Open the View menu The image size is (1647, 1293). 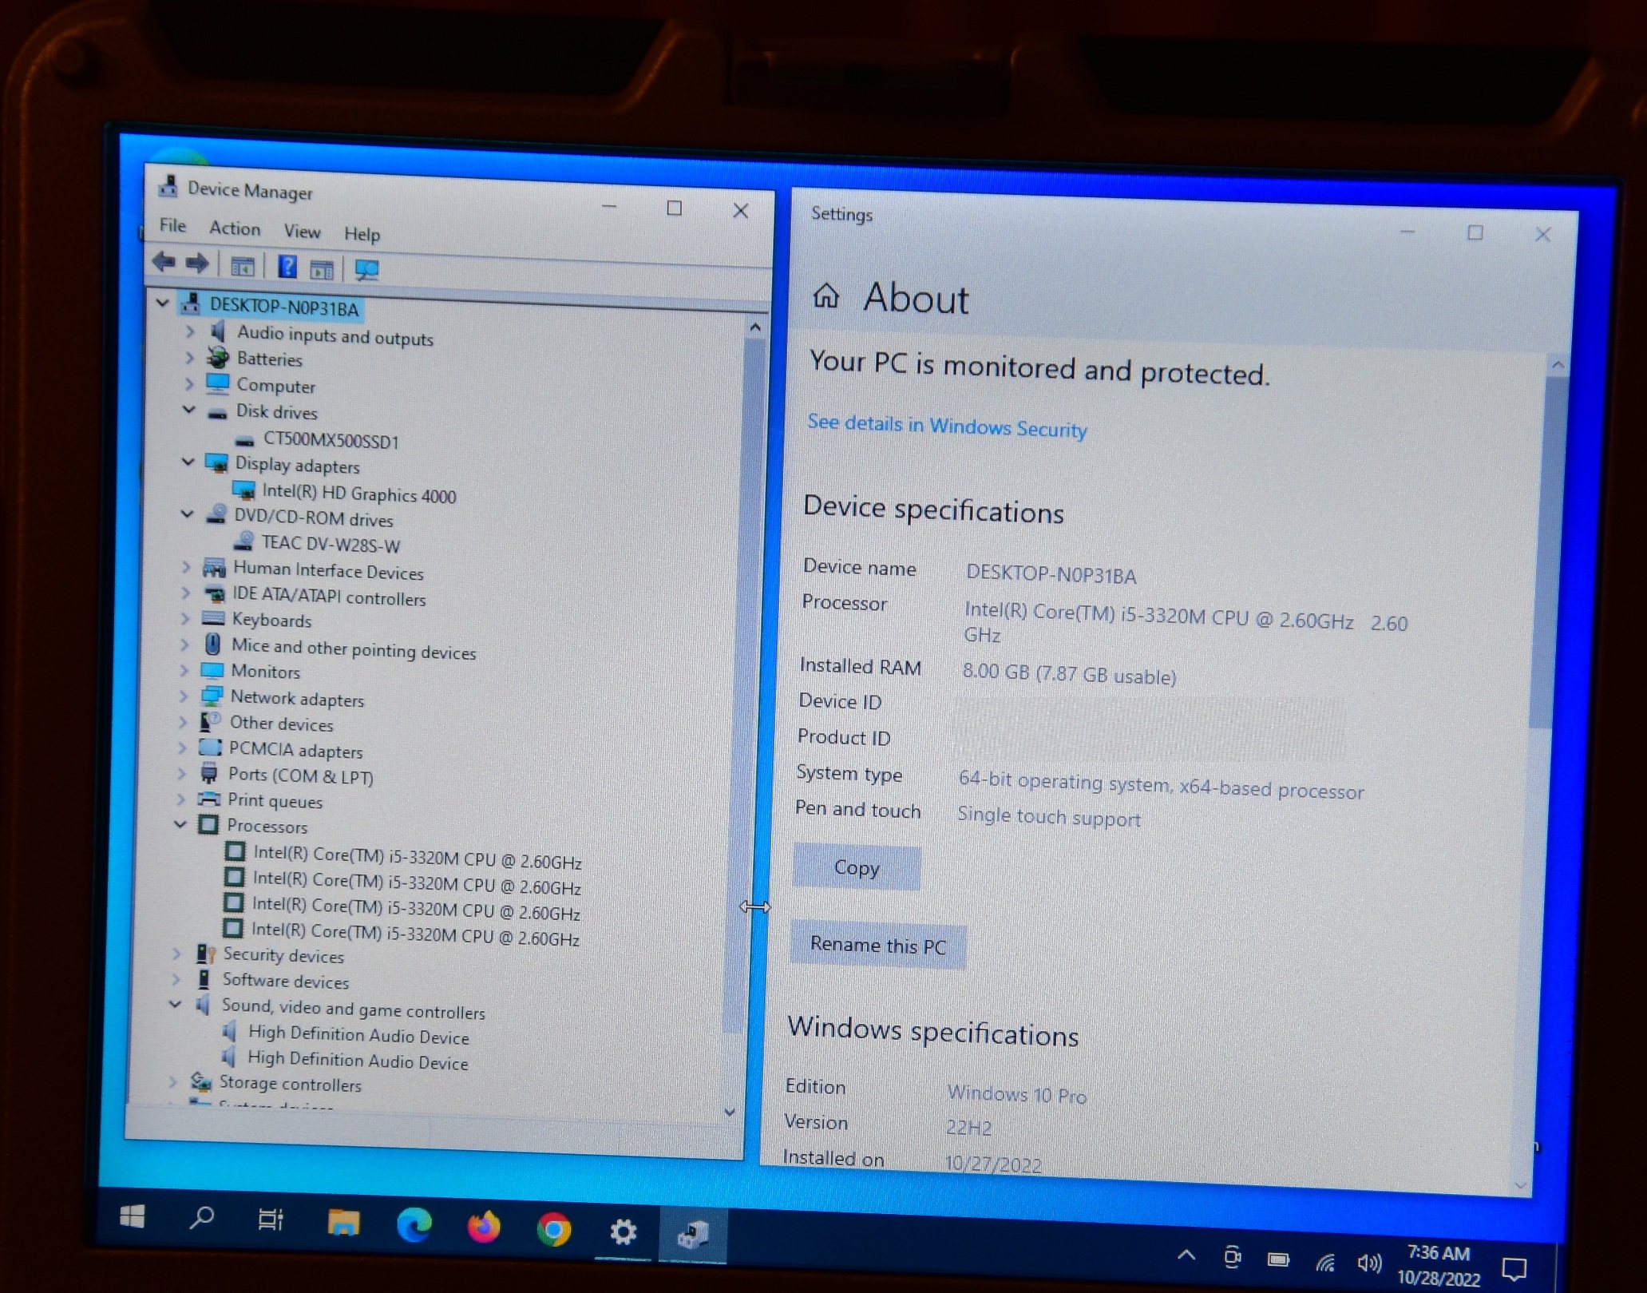(302, 232)
